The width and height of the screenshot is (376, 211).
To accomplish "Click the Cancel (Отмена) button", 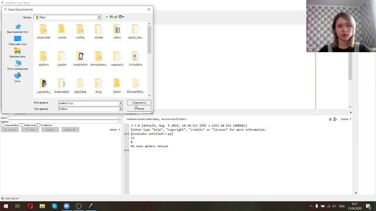I will pos(139,108).
